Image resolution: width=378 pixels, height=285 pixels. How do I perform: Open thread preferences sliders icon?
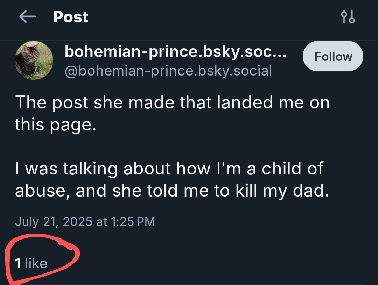coord(348,17)
